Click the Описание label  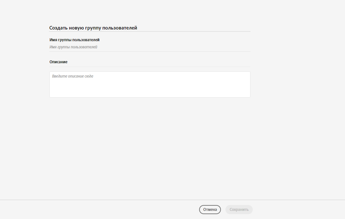(x=58, y=62)
